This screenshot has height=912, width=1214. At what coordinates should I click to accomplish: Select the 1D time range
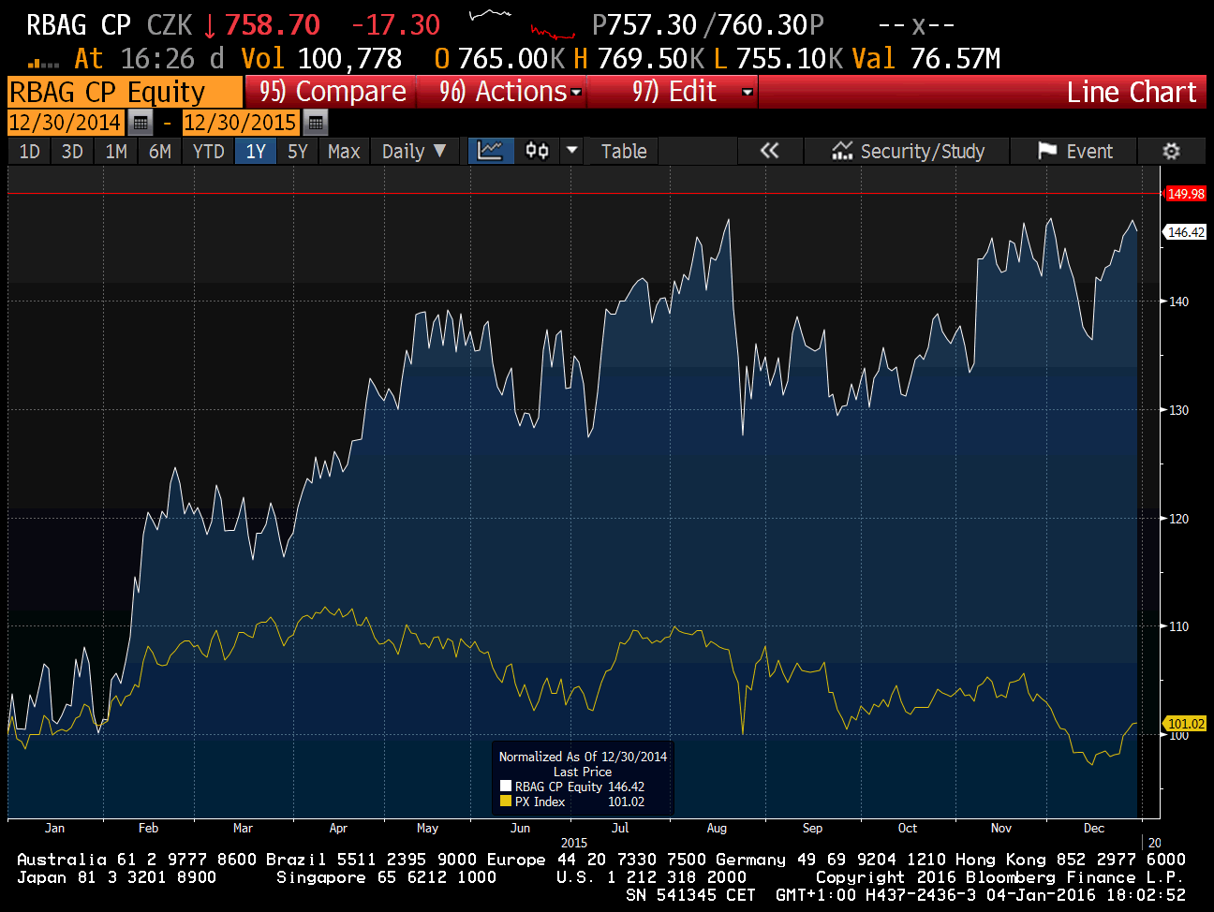point(30,151)
